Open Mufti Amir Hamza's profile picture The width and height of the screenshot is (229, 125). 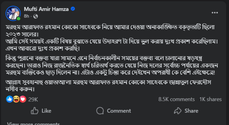(13, 12)
